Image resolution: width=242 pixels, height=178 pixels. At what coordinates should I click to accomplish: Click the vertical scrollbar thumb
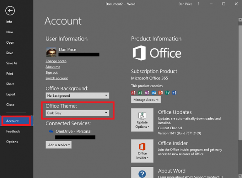[240, 83]
